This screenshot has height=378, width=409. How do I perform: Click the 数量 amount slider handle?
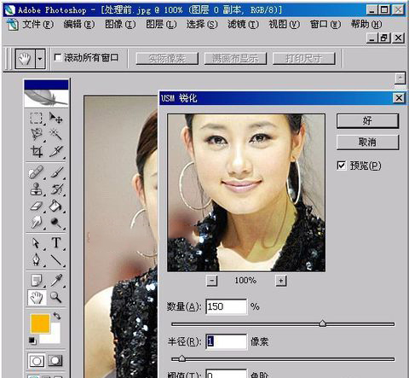click(323, 323)
